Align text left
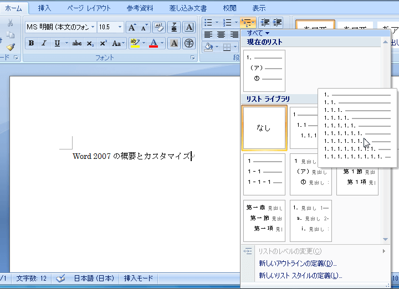The image size is (399, 289). tap(208, 34)
